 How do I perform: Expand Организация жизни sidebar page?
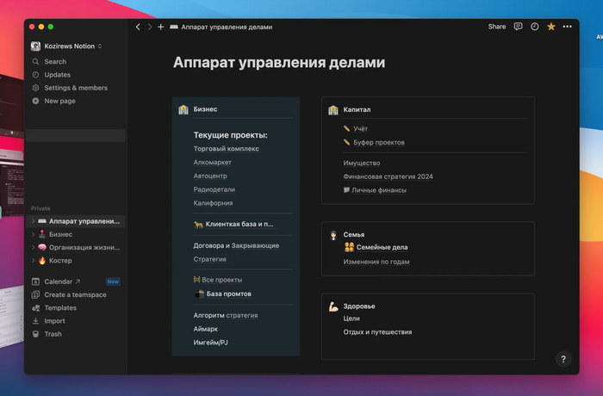point(33,247)
